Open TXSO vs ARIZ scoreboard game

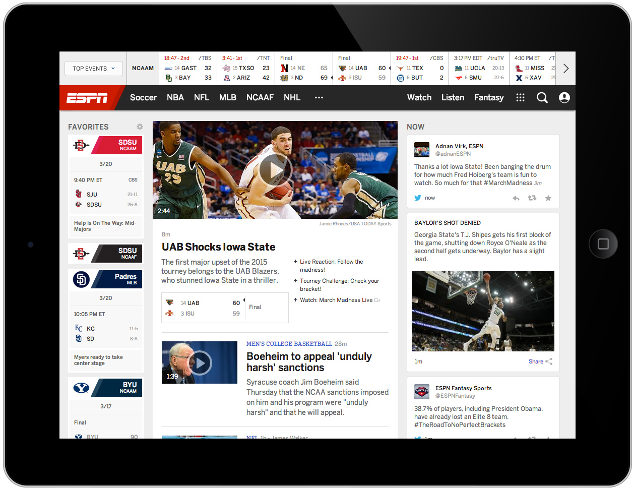(246, 69)
